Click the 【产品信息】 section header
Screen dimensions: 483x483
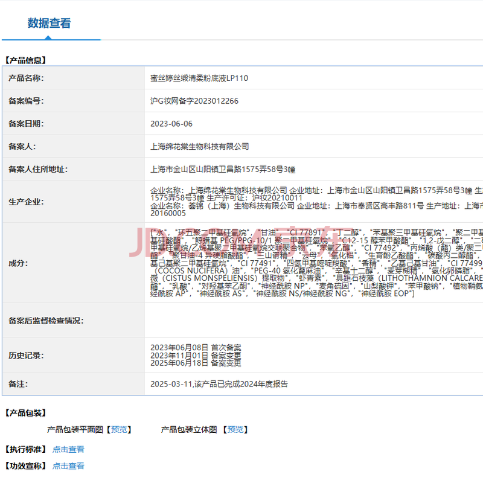click(x=25, y=60)
